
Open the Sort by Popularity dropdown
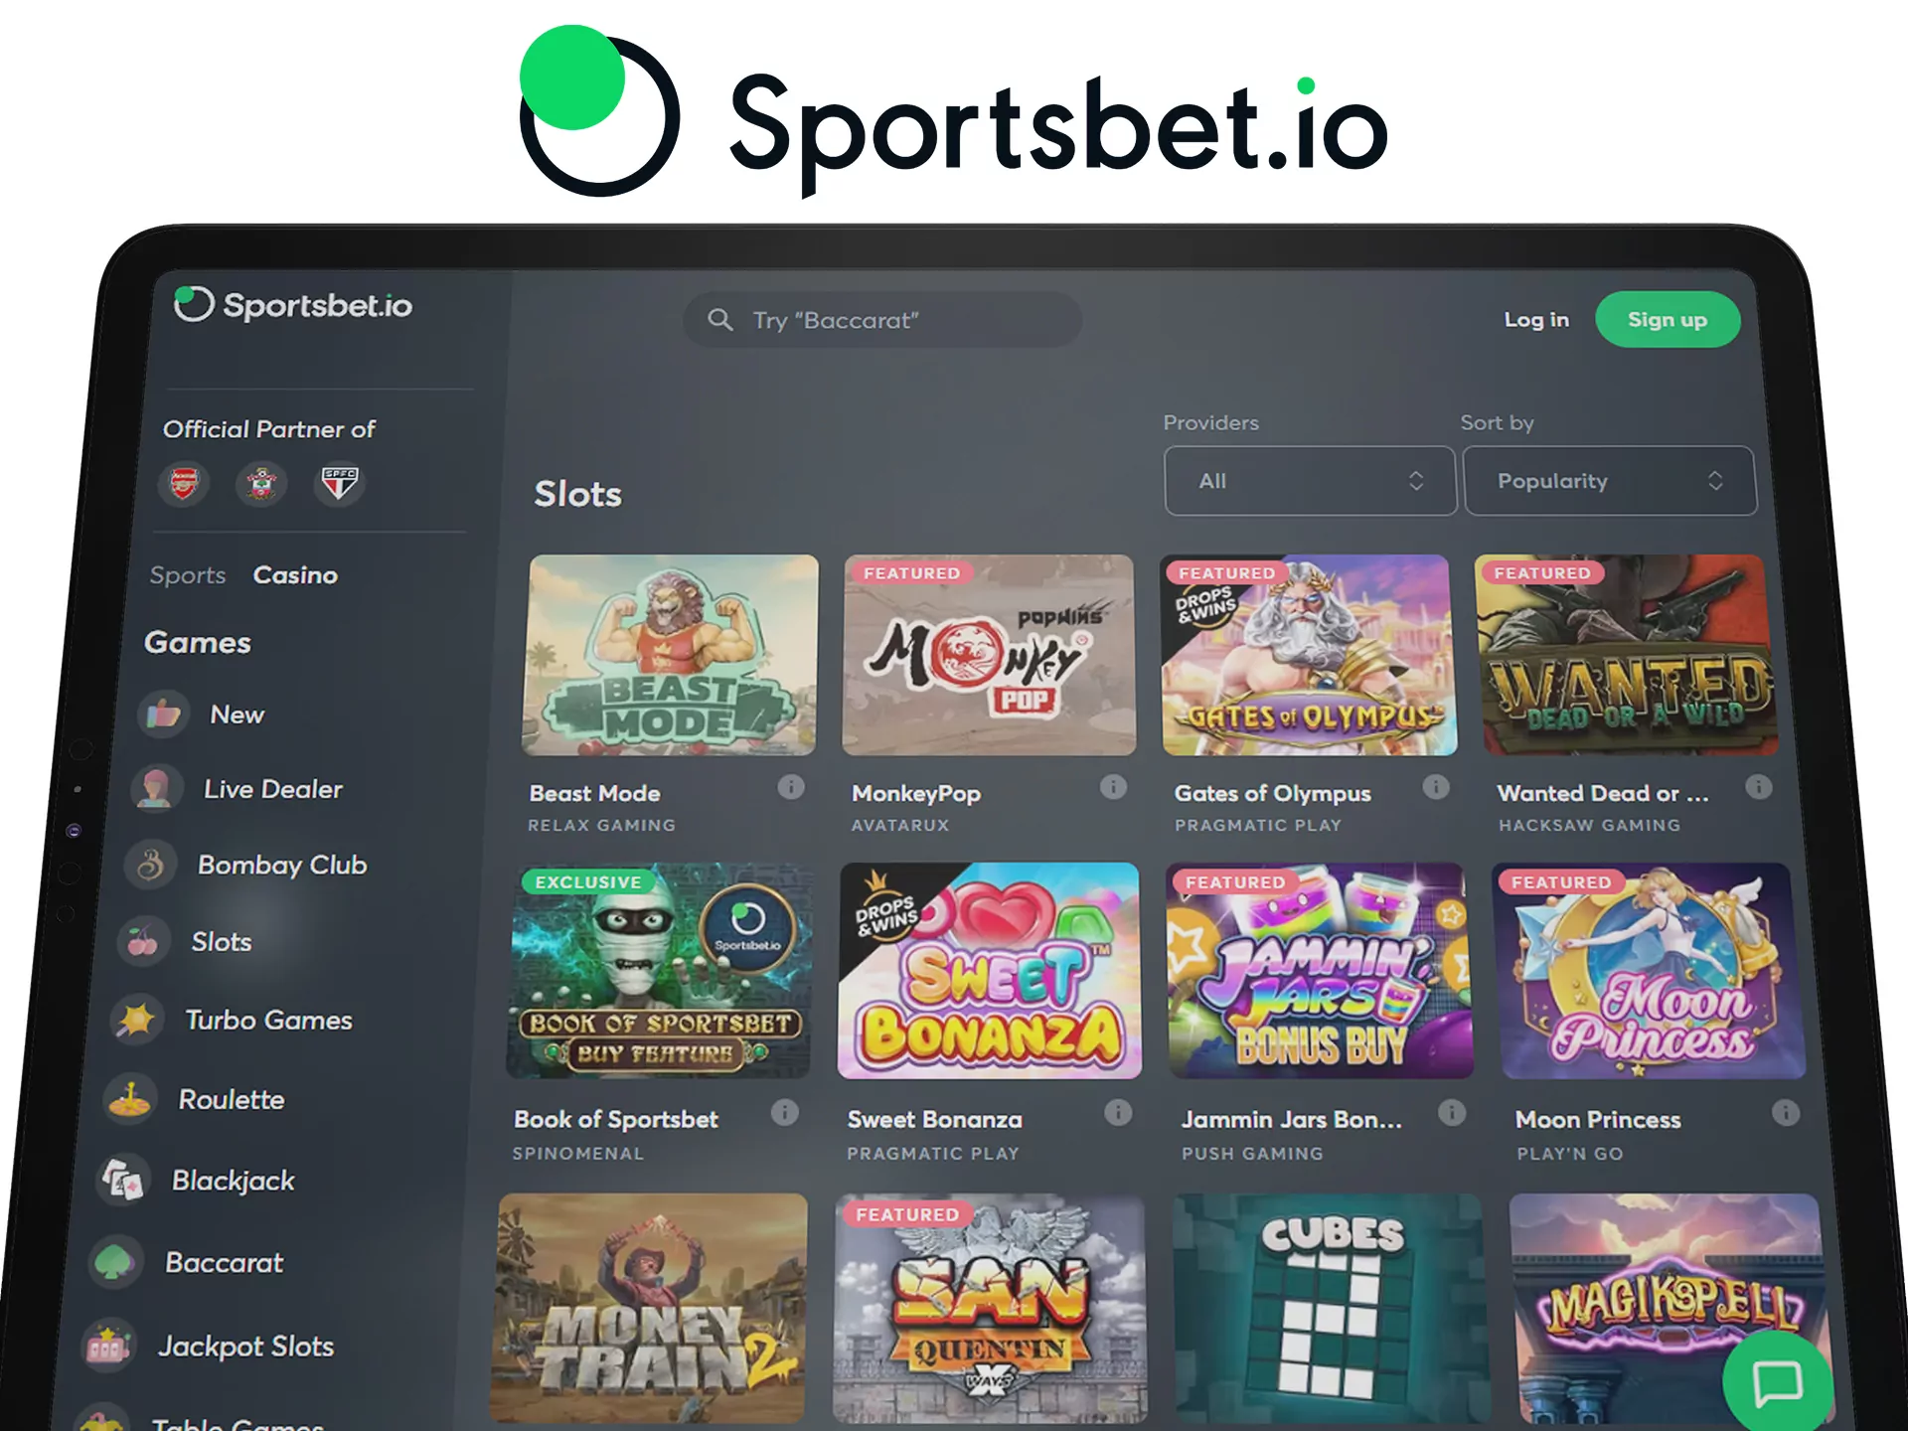[x=1609, y=481]
